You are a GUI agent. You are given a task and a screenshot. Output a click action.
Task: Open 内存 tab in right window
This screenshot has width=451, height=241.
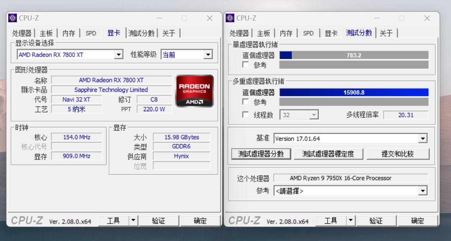286,33
